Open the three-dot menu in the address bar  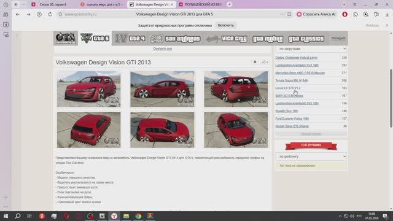(282, 14)
